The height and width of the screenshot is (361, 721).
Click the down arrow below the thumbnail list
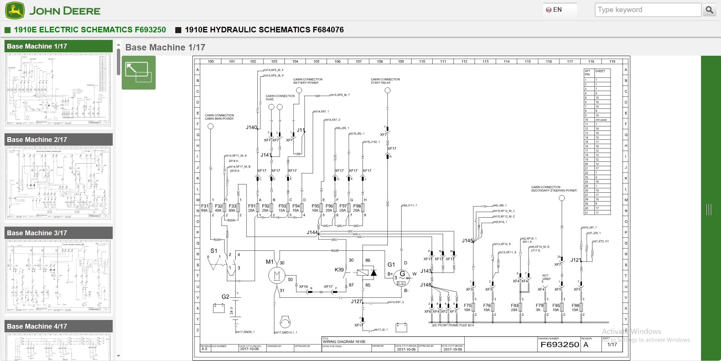118,356
